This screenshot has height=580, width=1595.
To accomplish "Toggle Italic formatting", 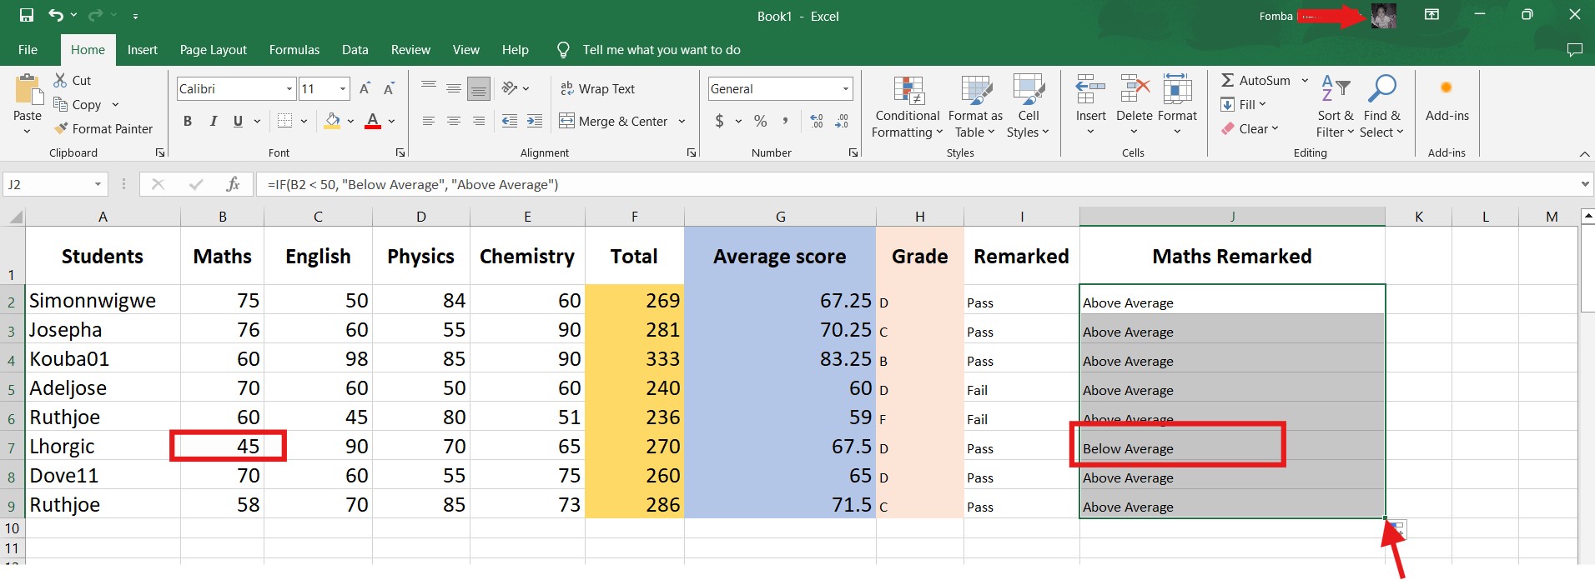I will tap(213, 122).
